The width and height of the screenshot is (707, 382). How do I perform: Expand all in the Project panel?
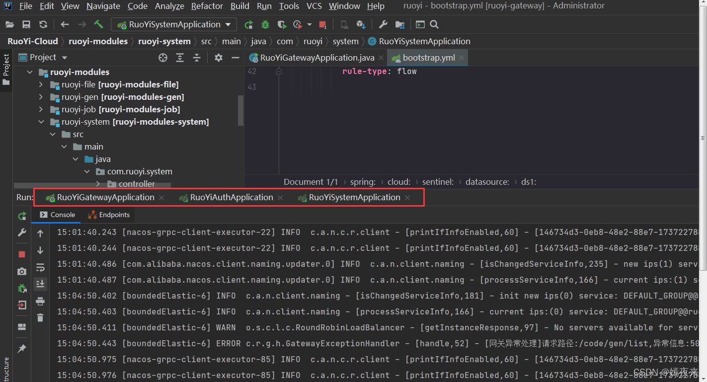pos(180,58)
